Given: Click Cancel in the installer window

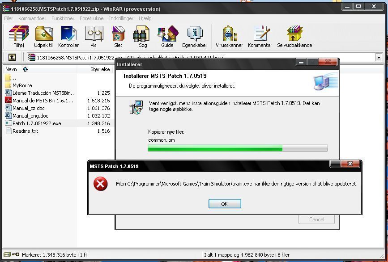Looking at the screenshot, I should 316,220.
